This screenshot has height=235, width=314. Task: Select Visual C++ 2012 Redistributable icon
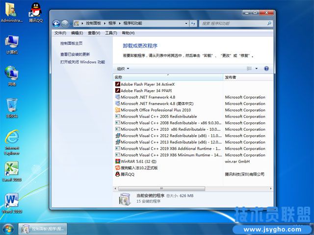pyautogui.click(x=118, y=136)
